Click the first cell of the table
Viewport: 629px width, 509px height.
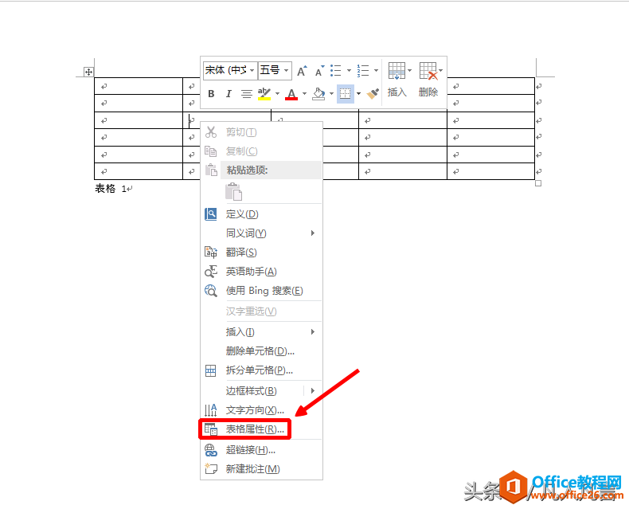tap(139, 86)
